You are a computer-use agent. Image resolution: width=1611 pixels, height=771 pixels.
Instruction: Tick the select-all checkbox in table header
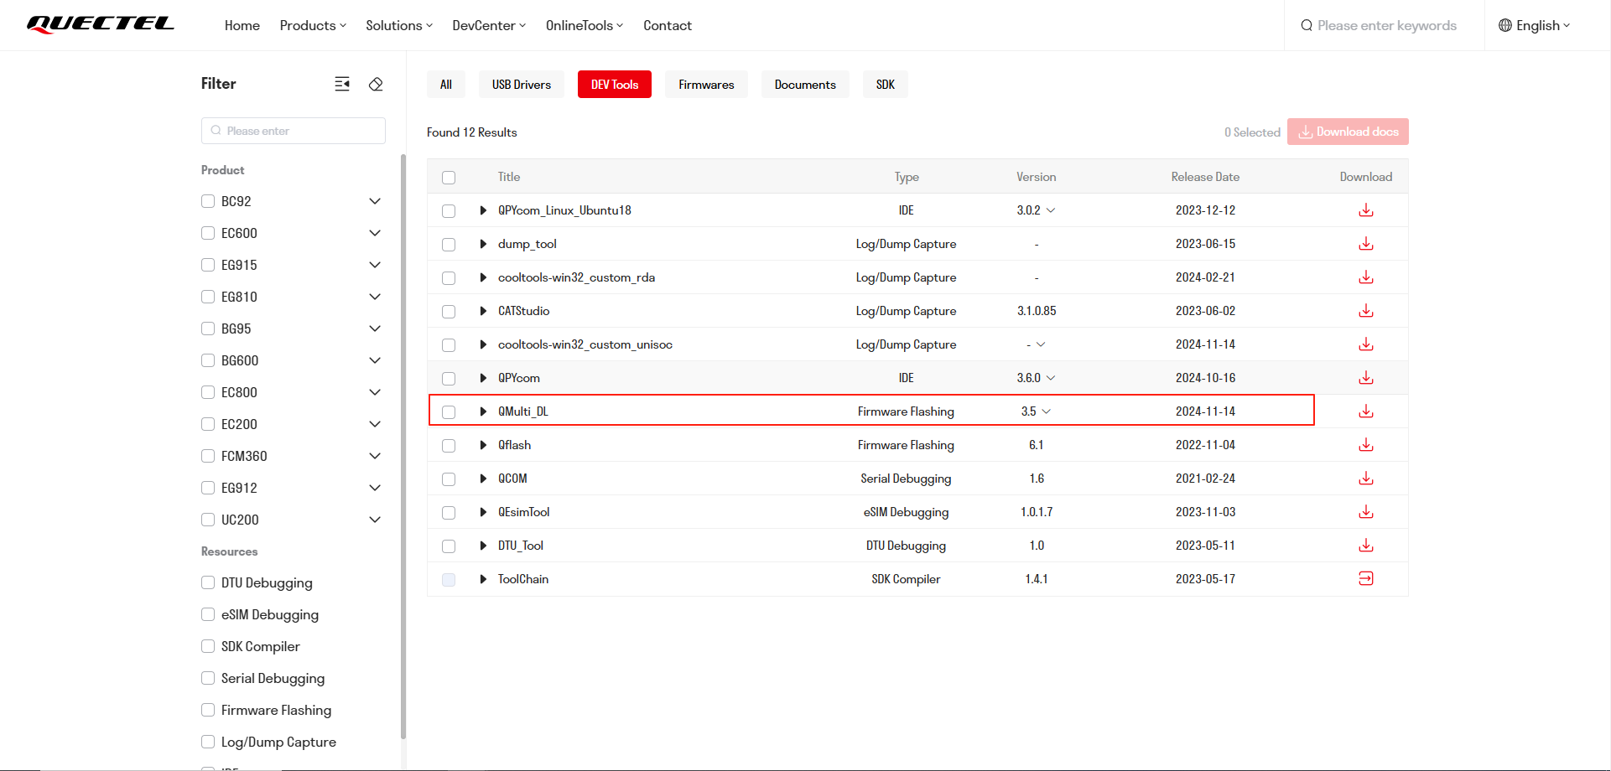click(449, 178)
